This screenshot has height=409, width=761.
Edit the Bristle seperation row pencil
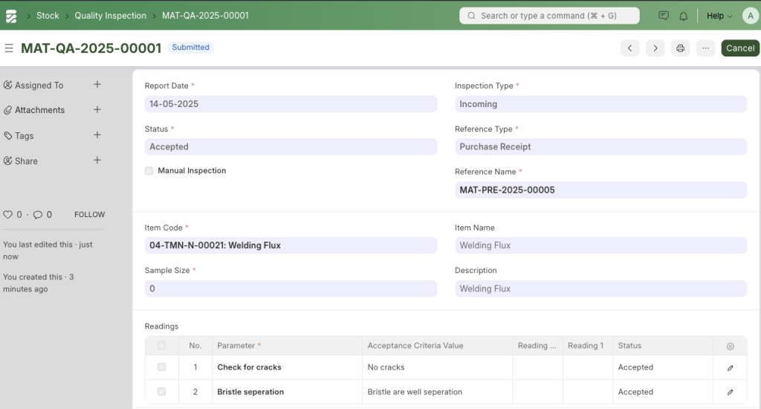(730, 392)
